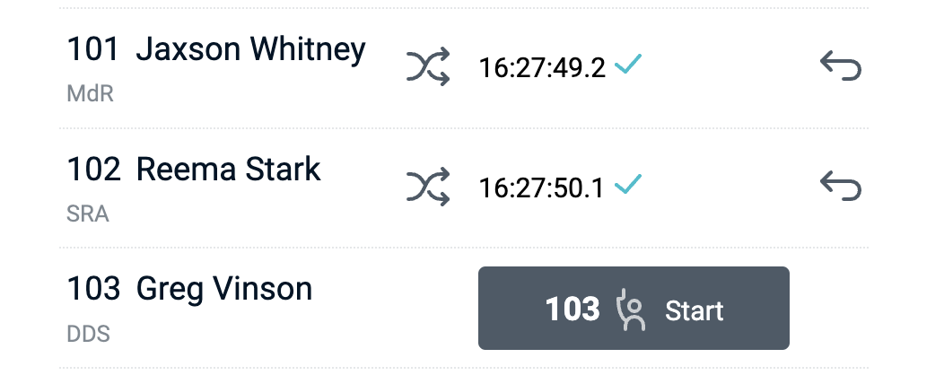Click the 103 number on Start button
944x375 pixels.
click(x=573, y=310)
